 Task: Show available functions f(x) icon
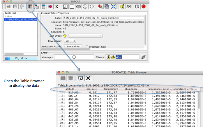[128, 7]
